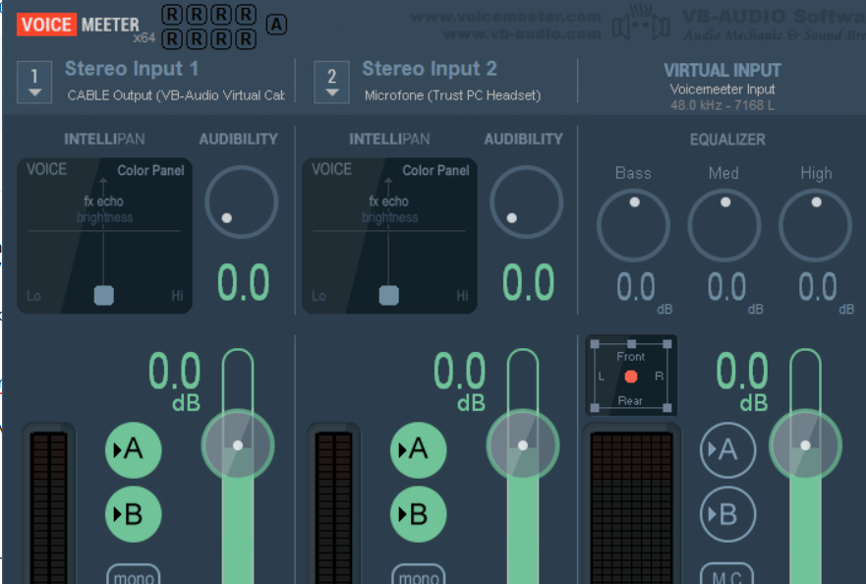Click the Stereo Input 2 Audibility knob
The height and width of the screenshot is (584, 866).
coord(526,203)
